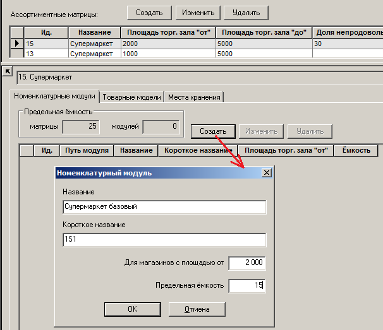Click Супермаркет name cell in row 13

point(95,54)
